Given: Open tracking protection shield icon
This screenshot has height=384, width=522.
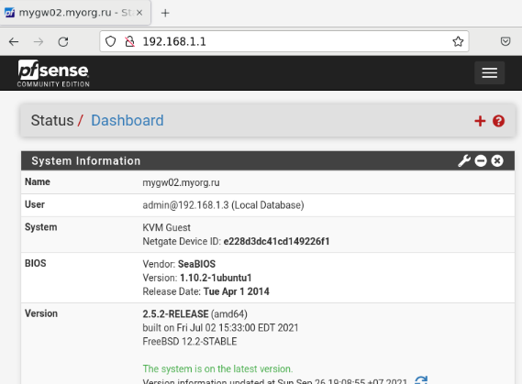Looking at the screenshot, I should 110,41.
